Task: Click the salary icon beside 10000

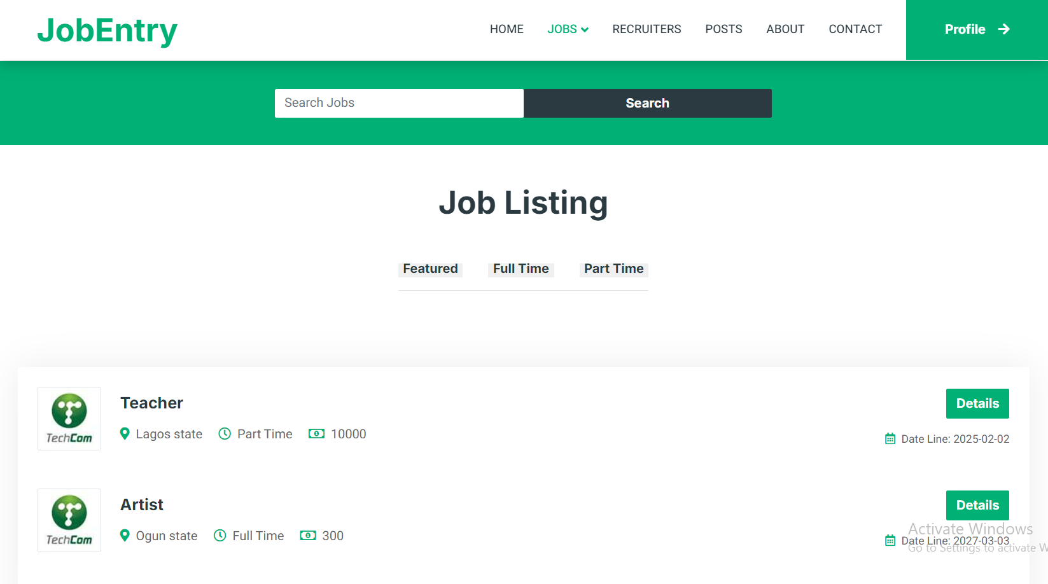Action: tap(316, 433)
